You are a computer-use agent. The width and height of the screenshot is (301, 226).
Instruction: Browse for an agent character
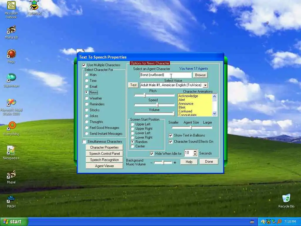tap(200, 75)
